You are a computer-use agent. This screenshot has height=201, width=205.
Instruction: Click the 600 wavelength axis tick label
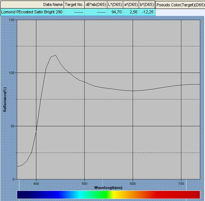coord(133,184)
